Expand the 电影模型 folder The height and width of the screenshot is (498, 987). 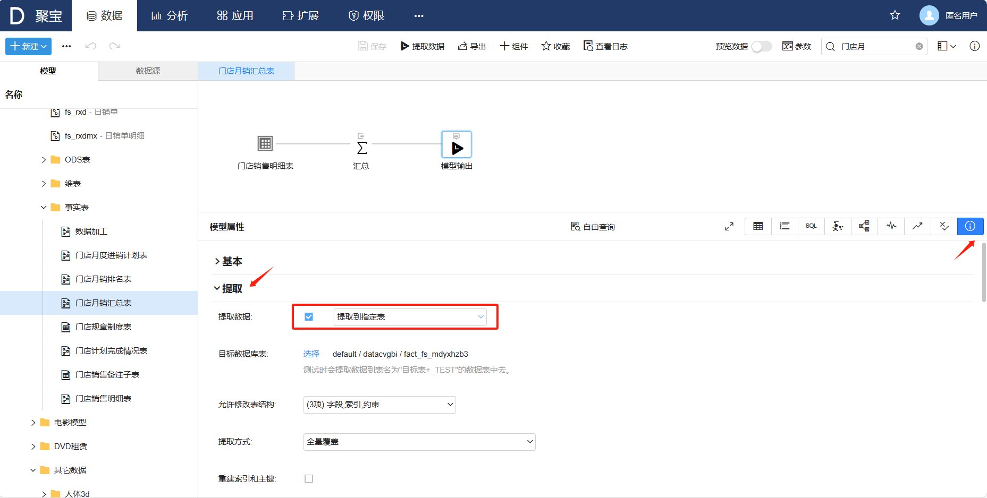tap(33, 423)
